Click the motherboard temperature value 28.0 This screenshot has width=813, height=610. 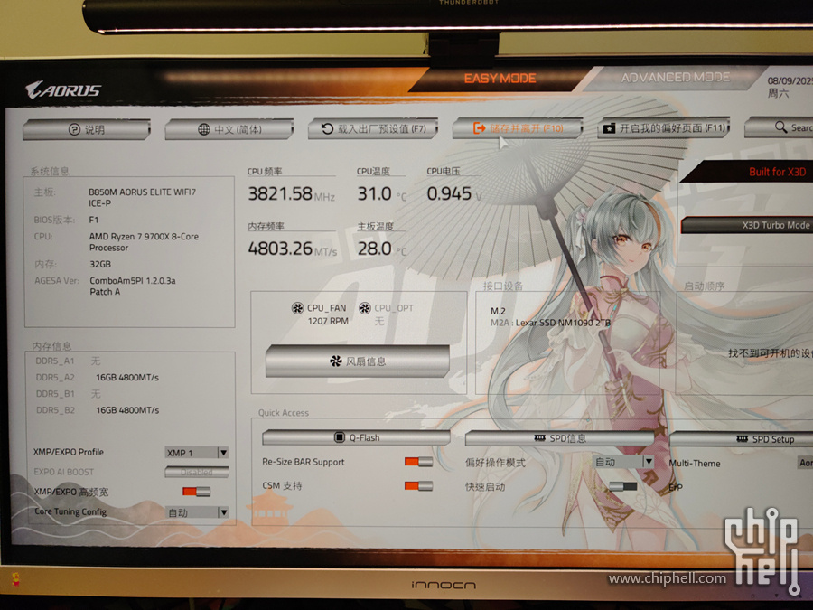[374, 249]
